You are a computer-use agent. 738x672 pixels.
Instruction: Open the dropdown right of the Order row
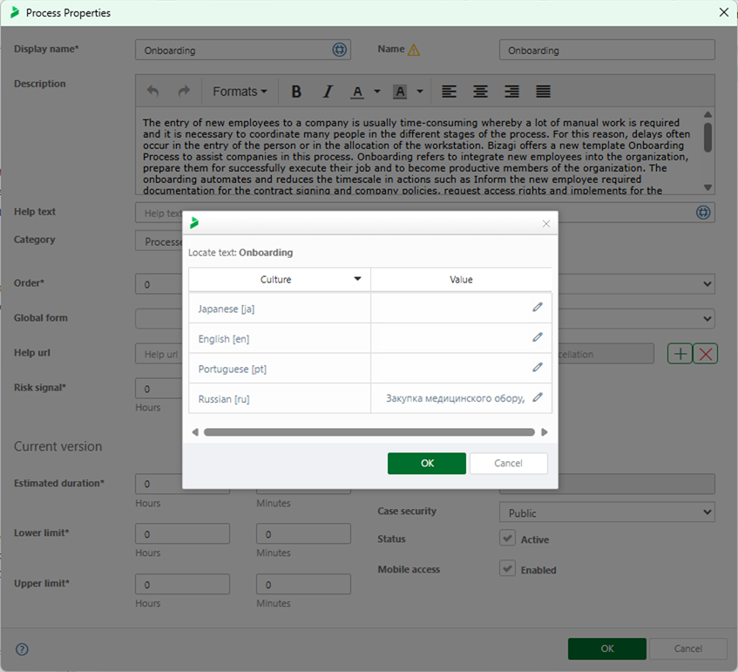coord(707,284)
